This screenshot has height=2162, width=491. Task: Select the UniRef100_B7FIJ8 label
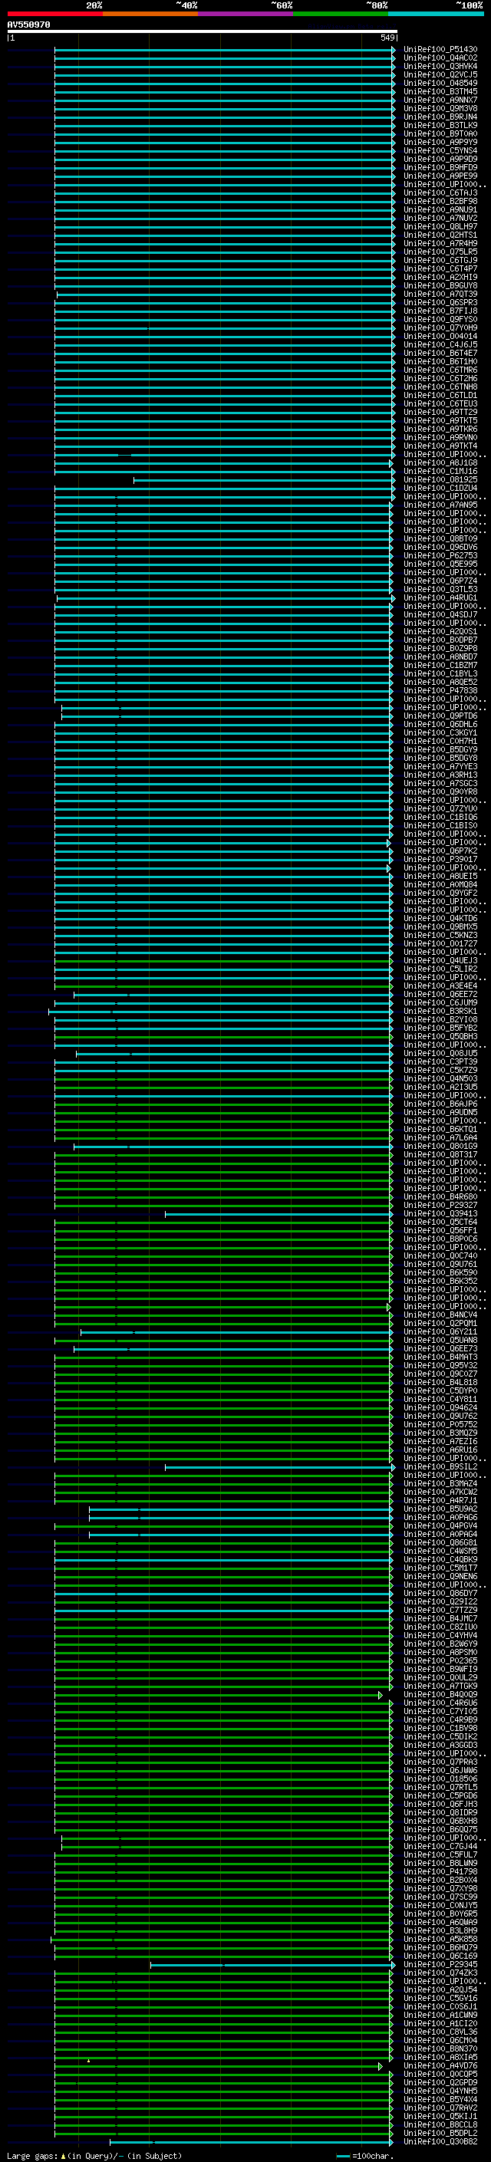tap(440, 311)
